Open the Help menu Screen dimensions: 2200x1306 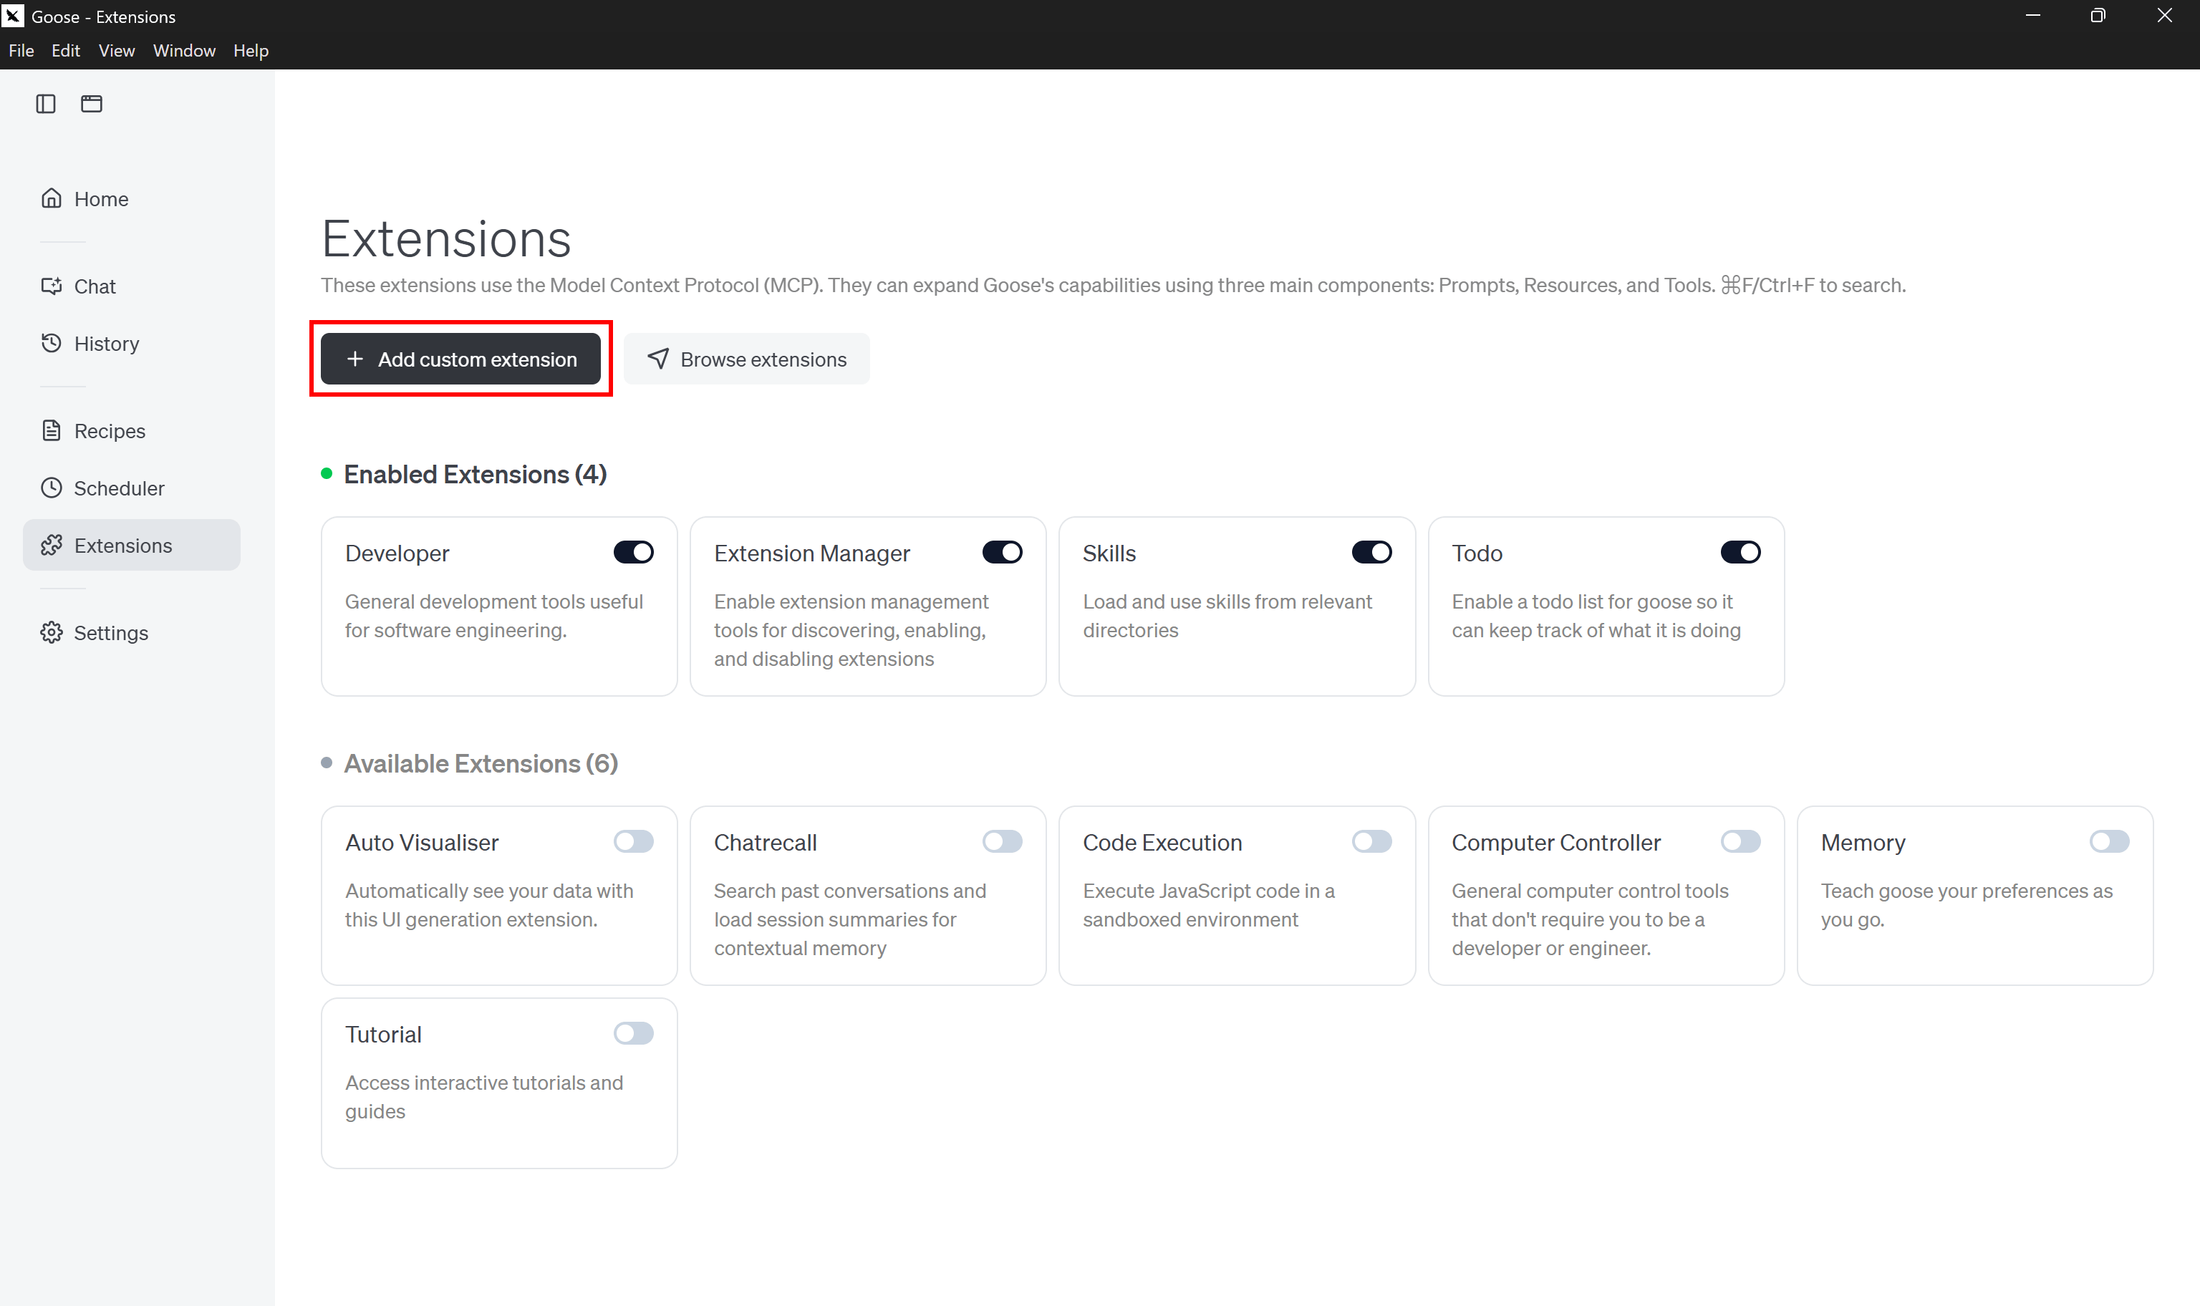(251, 50)
